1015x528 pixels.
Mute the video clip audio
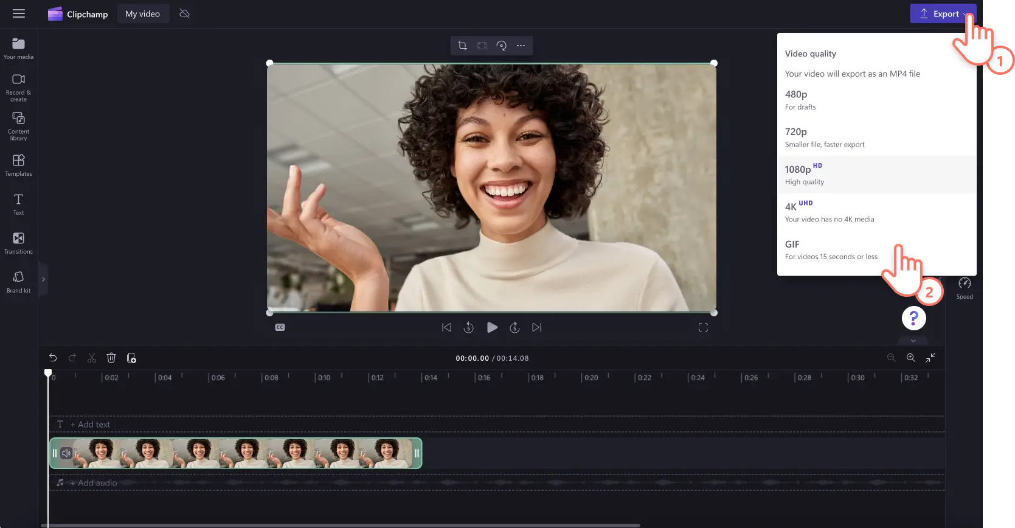66,453
